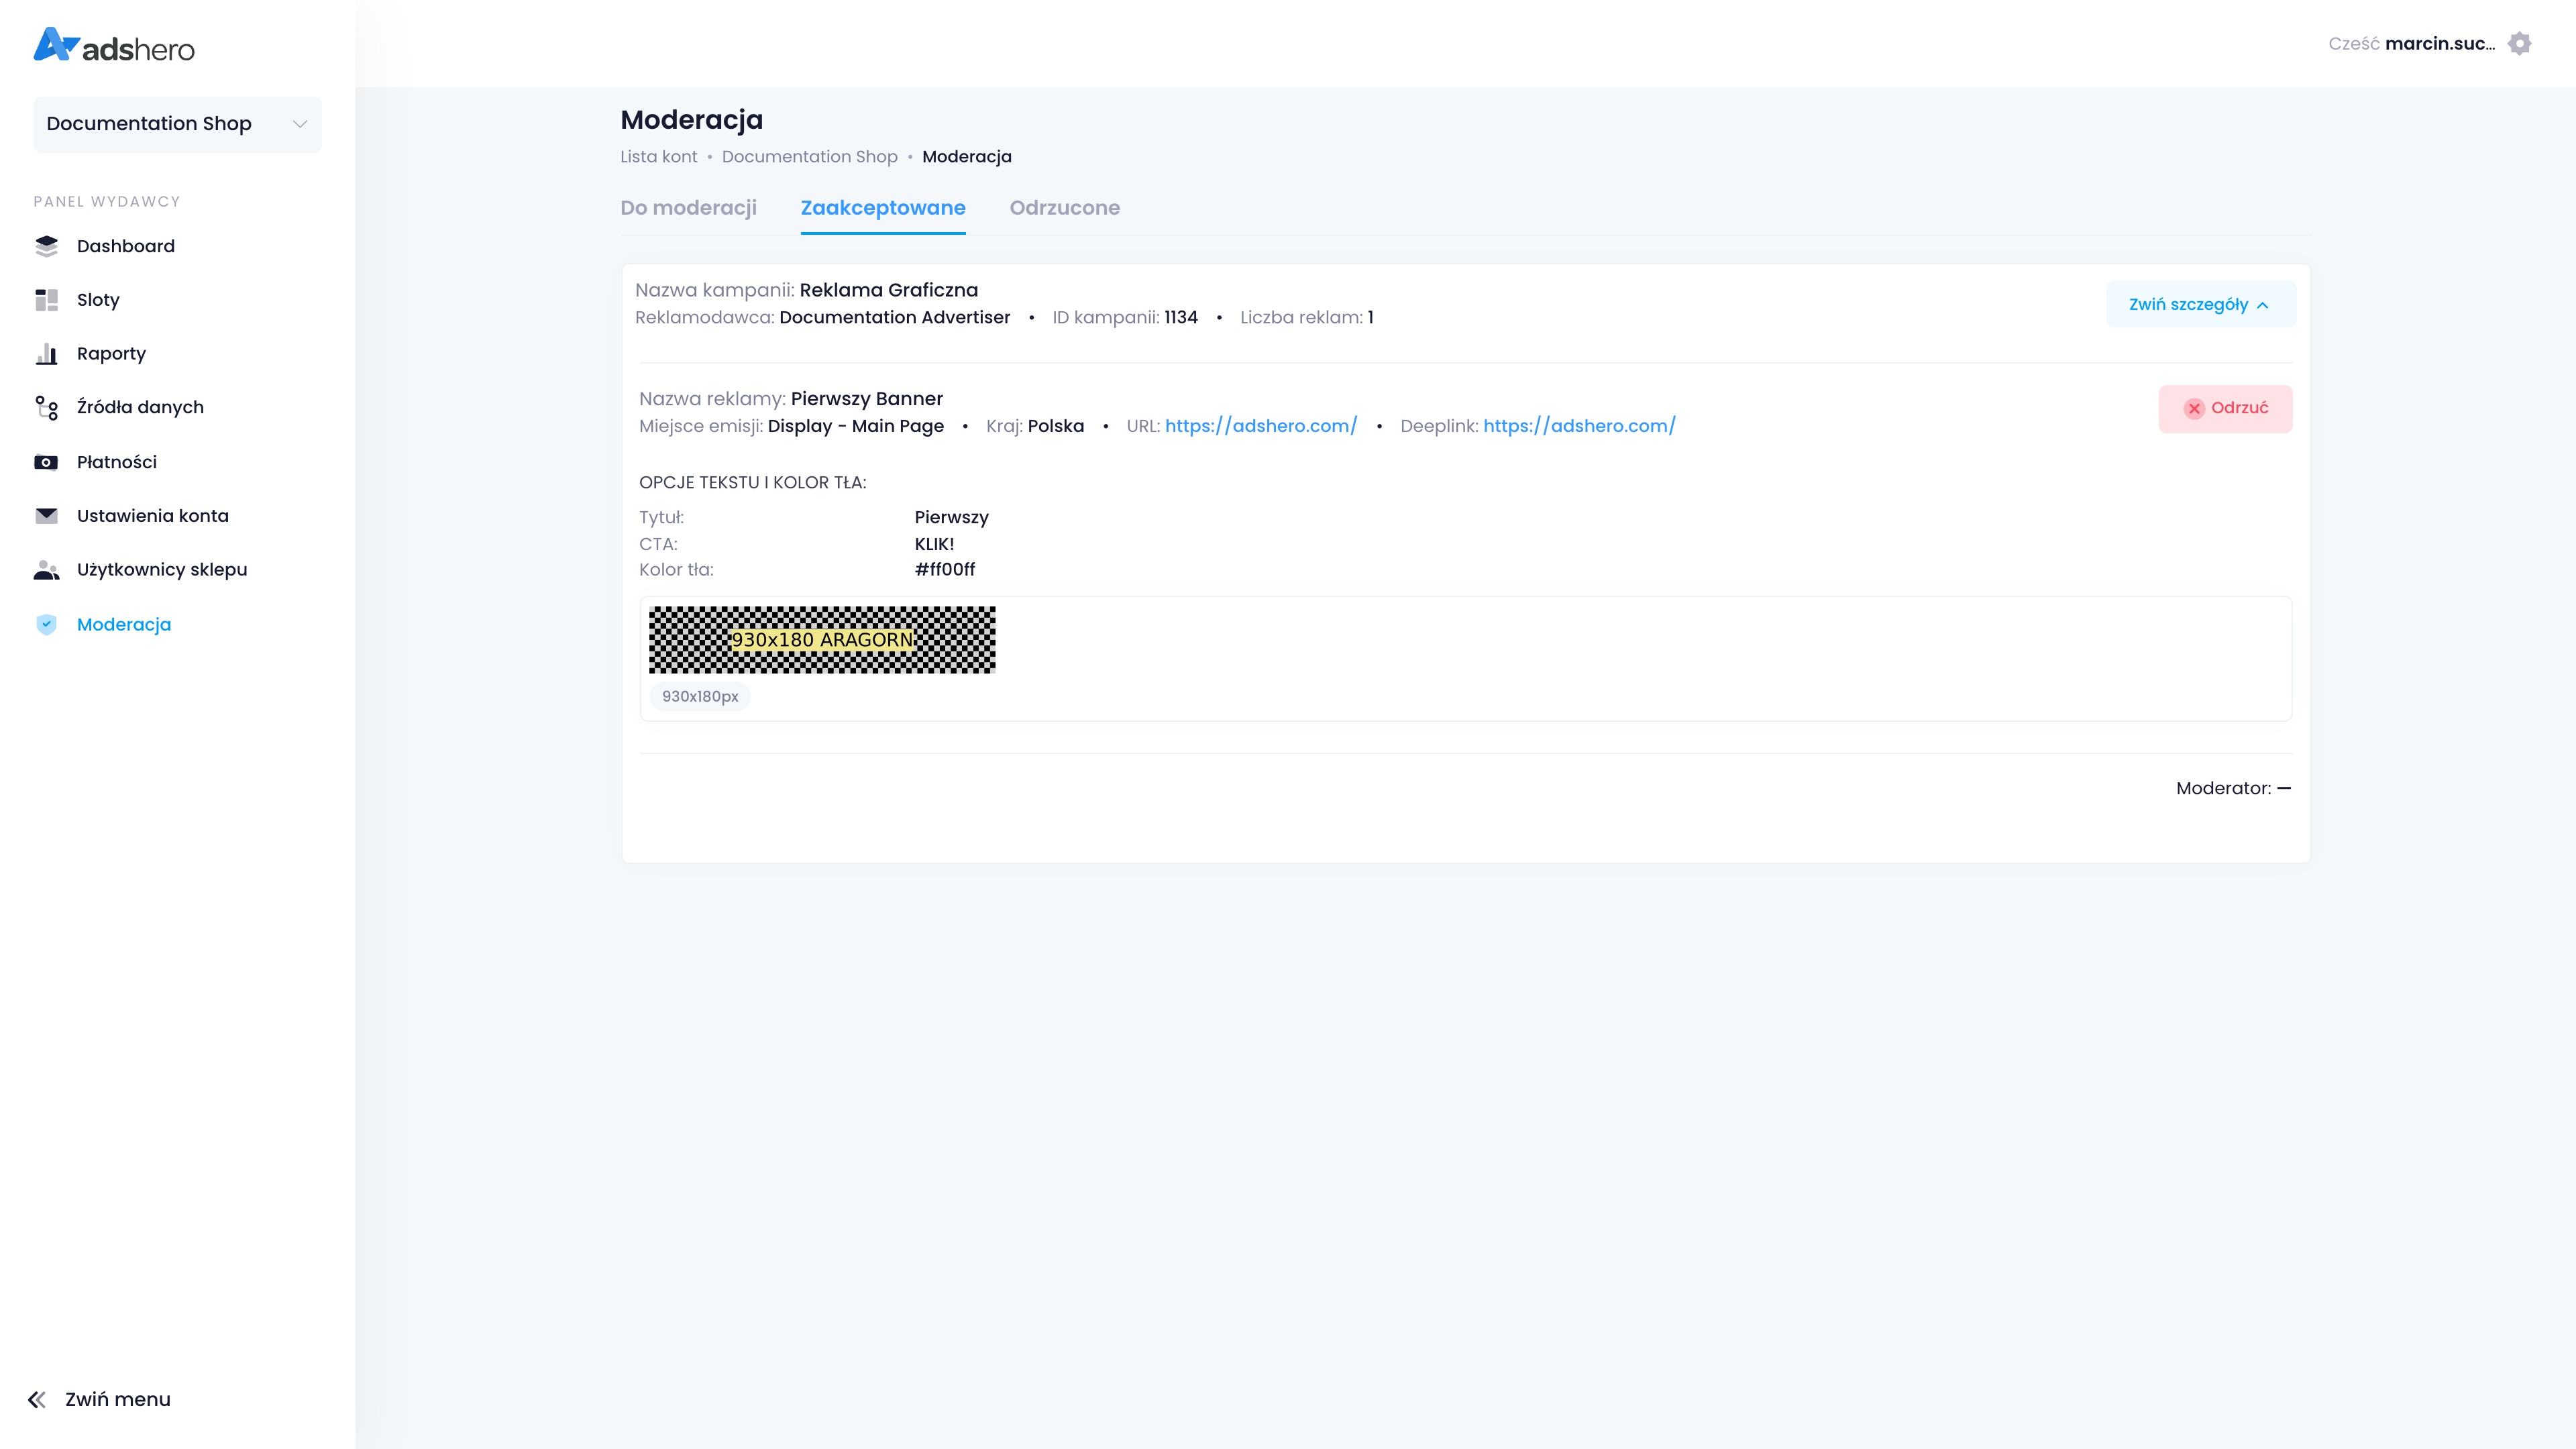This screenshot has width=2576, height=1449.
Task: Click the adshero logo
Action: tap(114, 46)
